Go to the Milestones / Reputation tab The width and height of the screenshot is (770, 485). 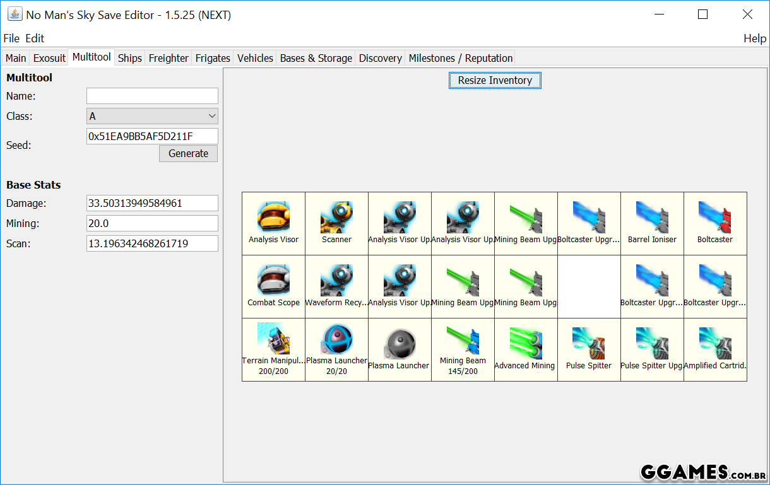click(x=460, y=58)
